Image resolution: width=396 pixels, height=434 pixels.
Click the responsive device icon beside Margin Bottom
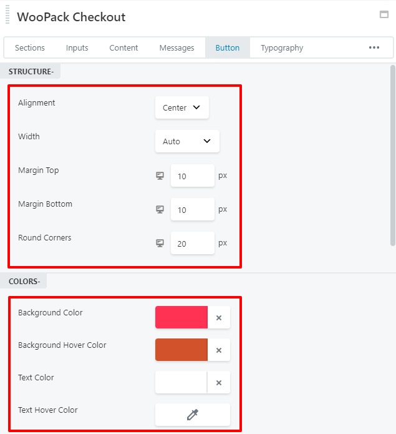click(x=160, y=210)
